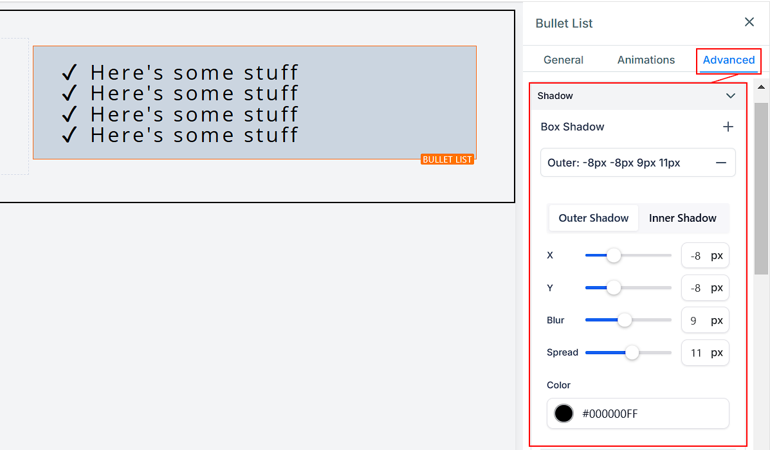Click the Blur slider handle
The image size is (770, 450).
[x=624, y=320]
